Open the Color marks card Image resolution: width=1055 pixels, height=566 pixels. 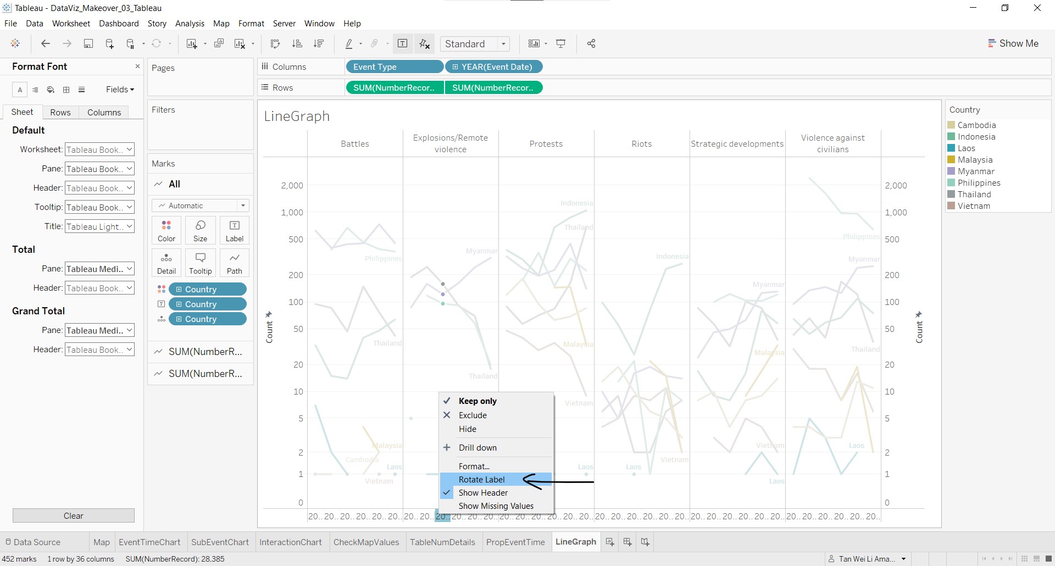point(166,230)
